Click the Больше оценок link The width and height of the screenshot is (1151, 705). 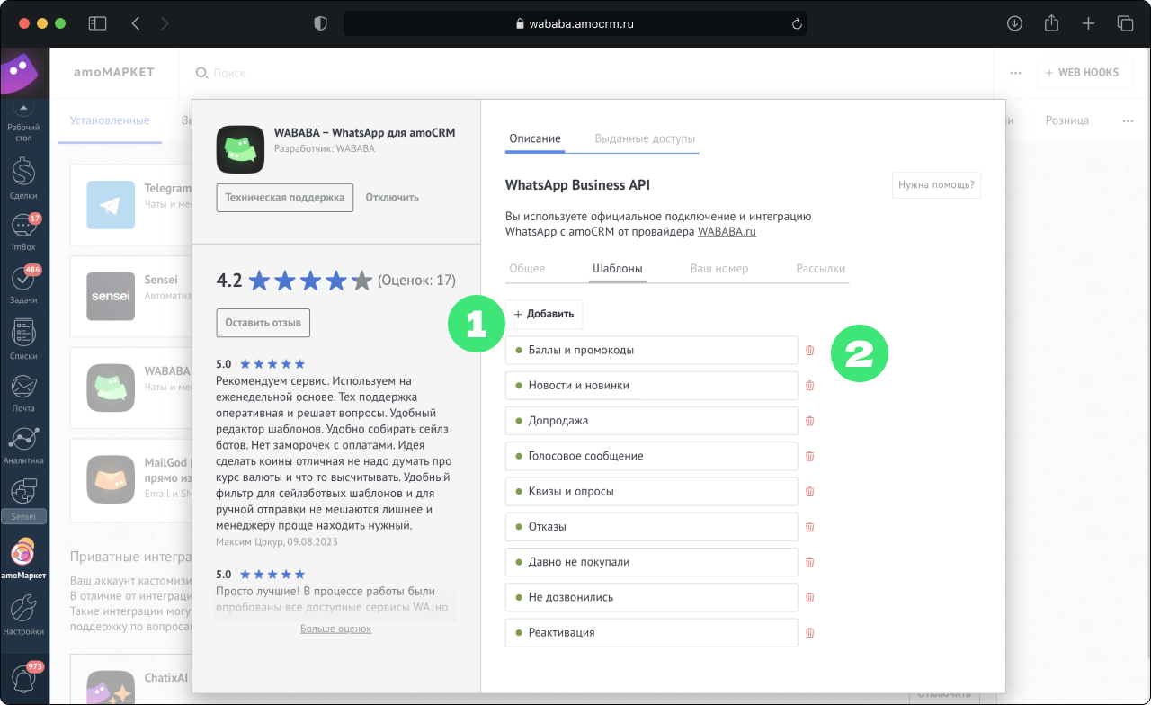[x=335, y=629]
